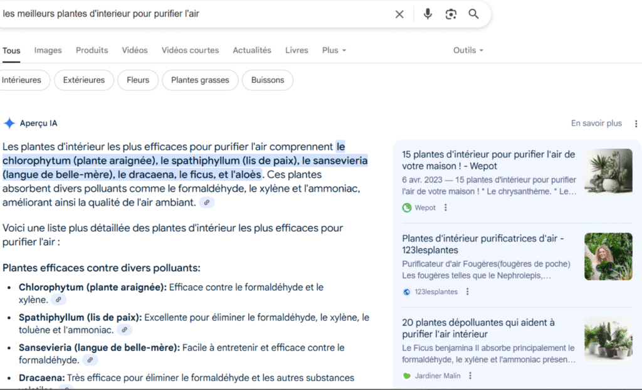642x390 pixels.
Task: Click 'Sansevieria (langue de belle-mère):' bullet text
Action: point(99,348)
